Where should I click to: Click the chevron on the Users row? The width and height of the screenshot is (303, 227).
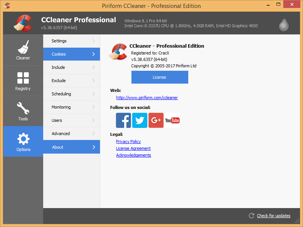(94, 120)
